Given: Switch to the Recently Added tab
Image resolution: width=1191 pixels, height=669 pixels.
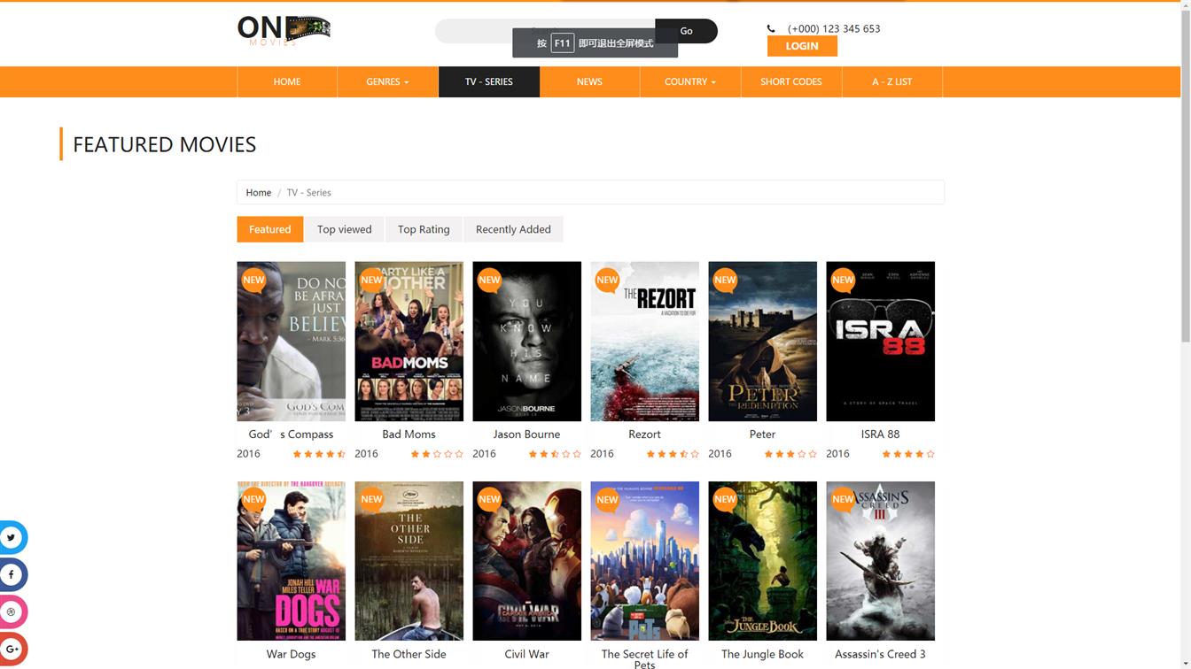Looking at the screenshot, I should tap(513, 229).
